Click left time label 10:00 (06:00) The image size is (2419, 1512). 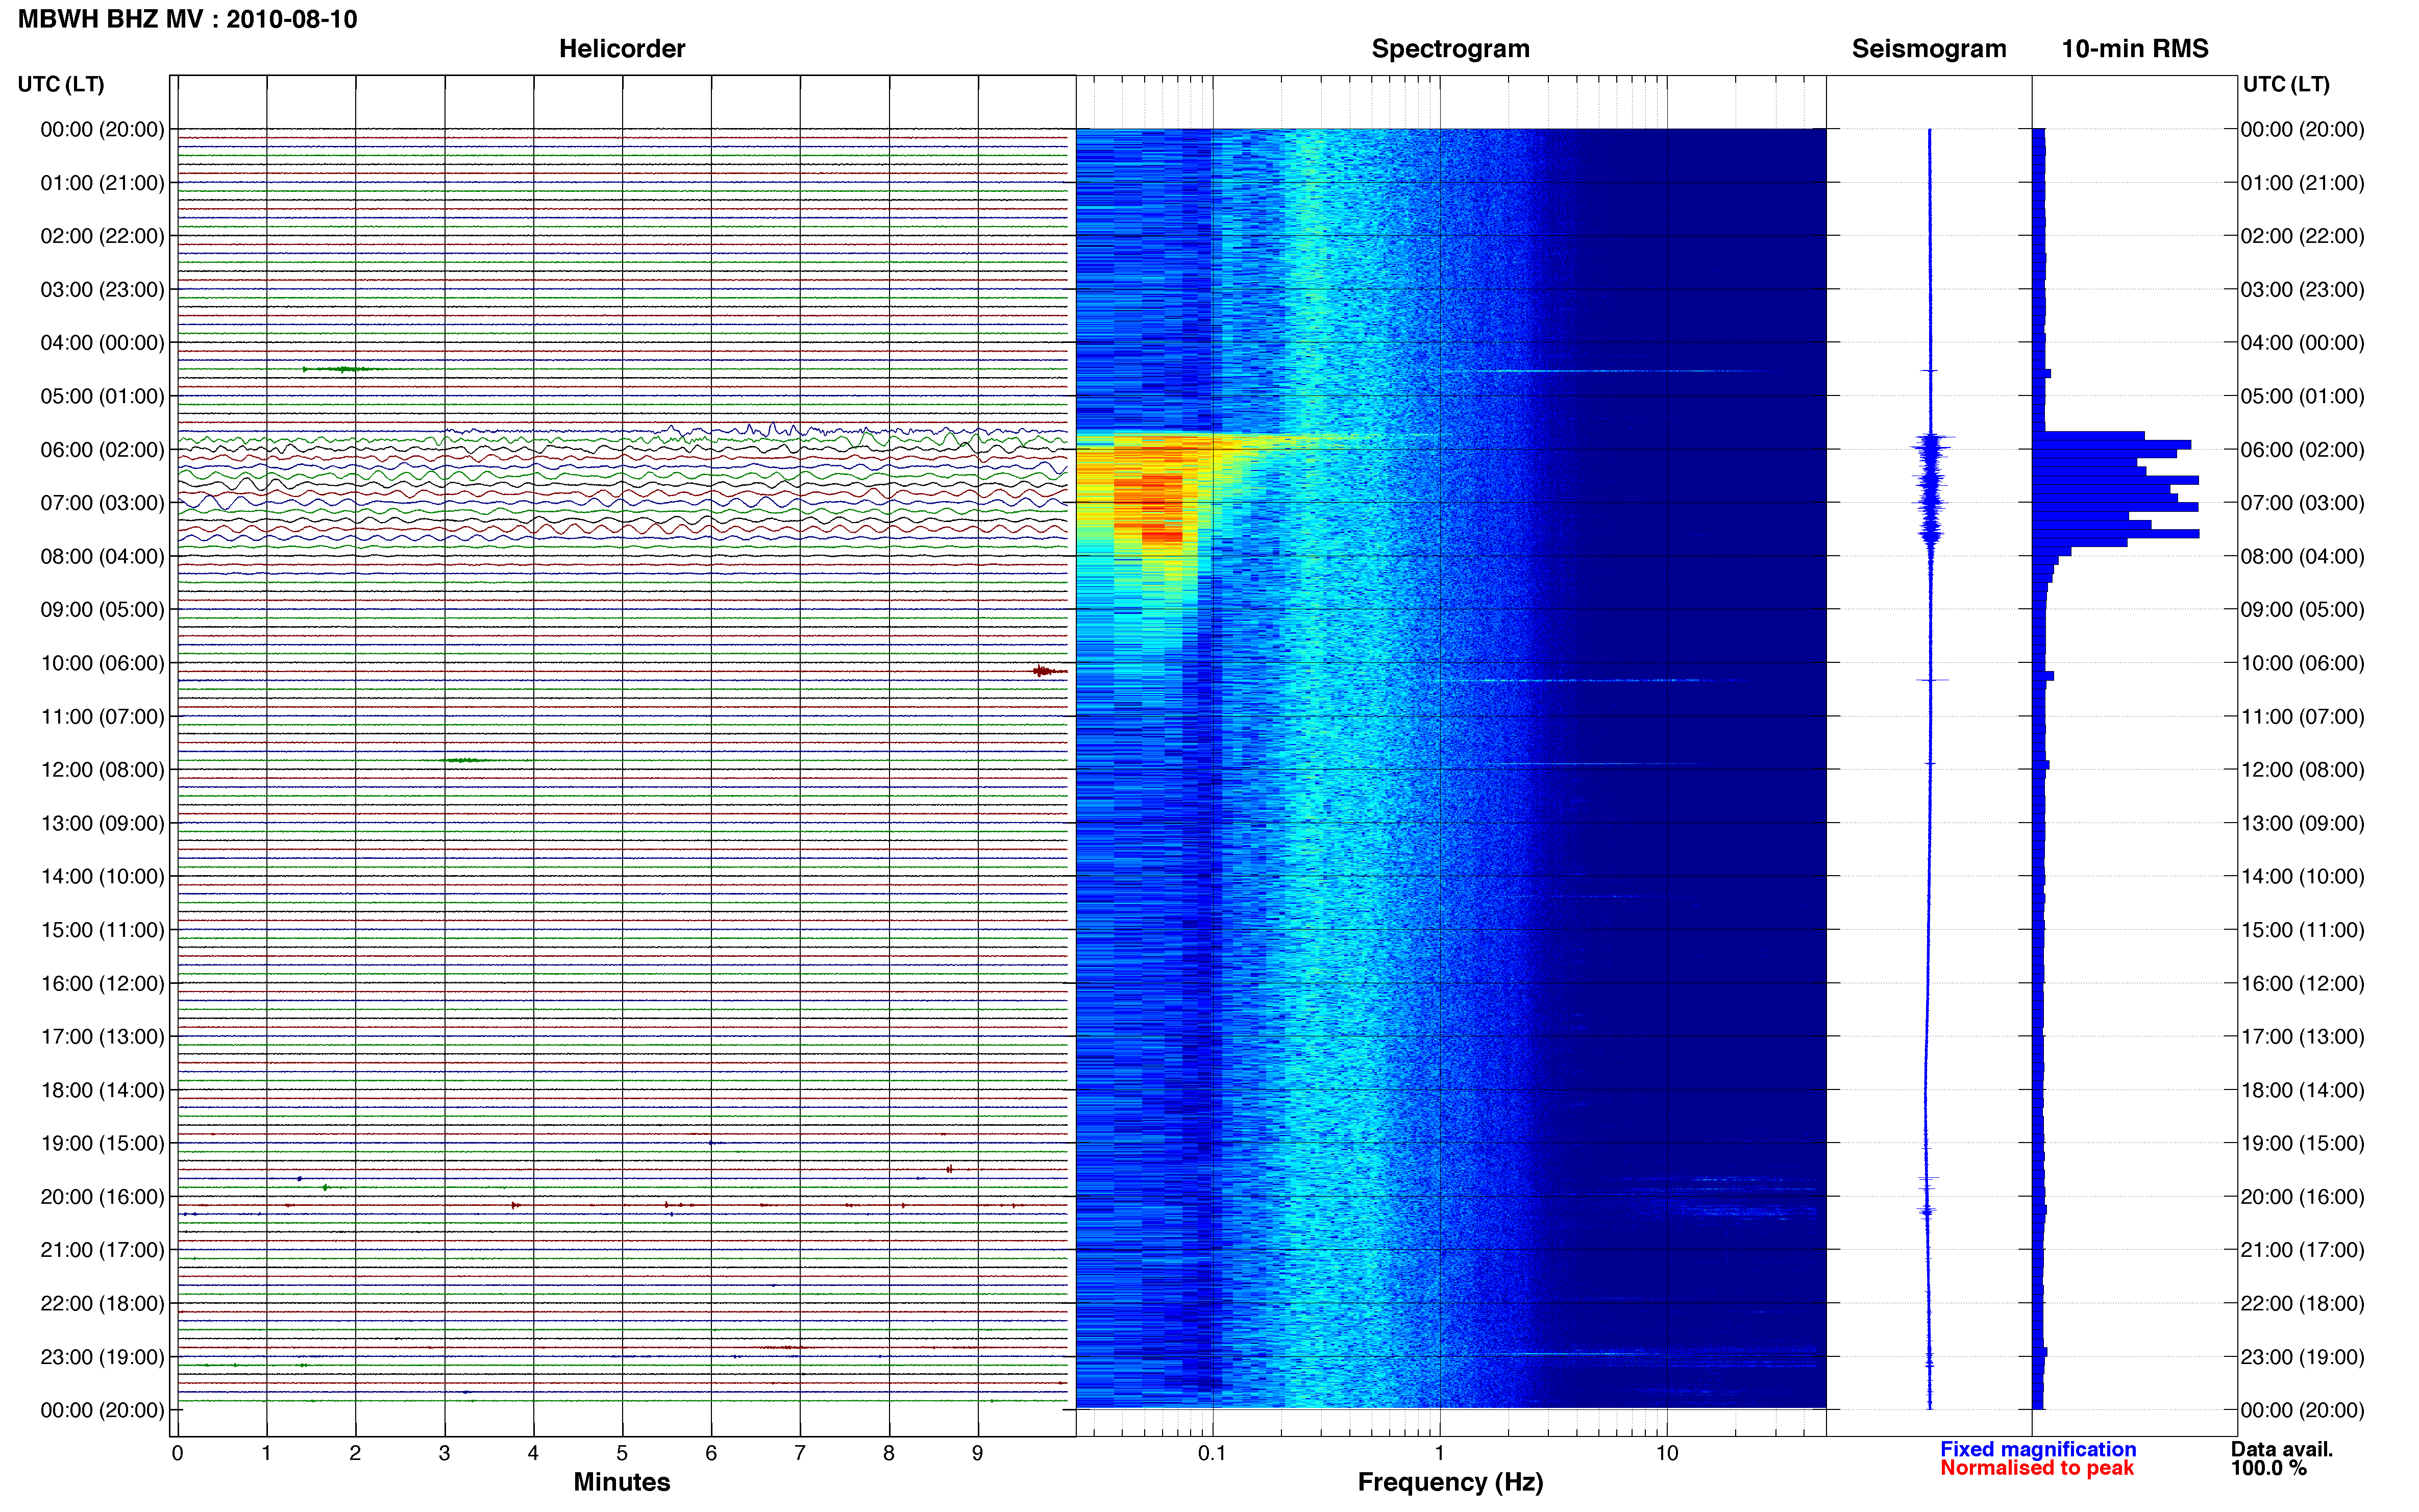[102, 663]
